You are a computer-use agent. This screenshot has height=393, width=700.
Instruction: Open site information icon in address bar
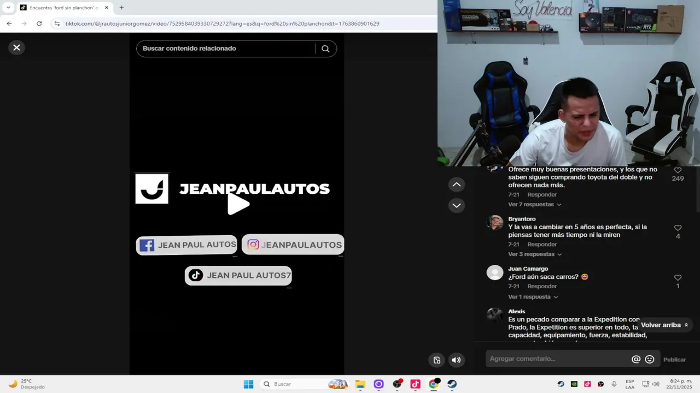[57, 23]
